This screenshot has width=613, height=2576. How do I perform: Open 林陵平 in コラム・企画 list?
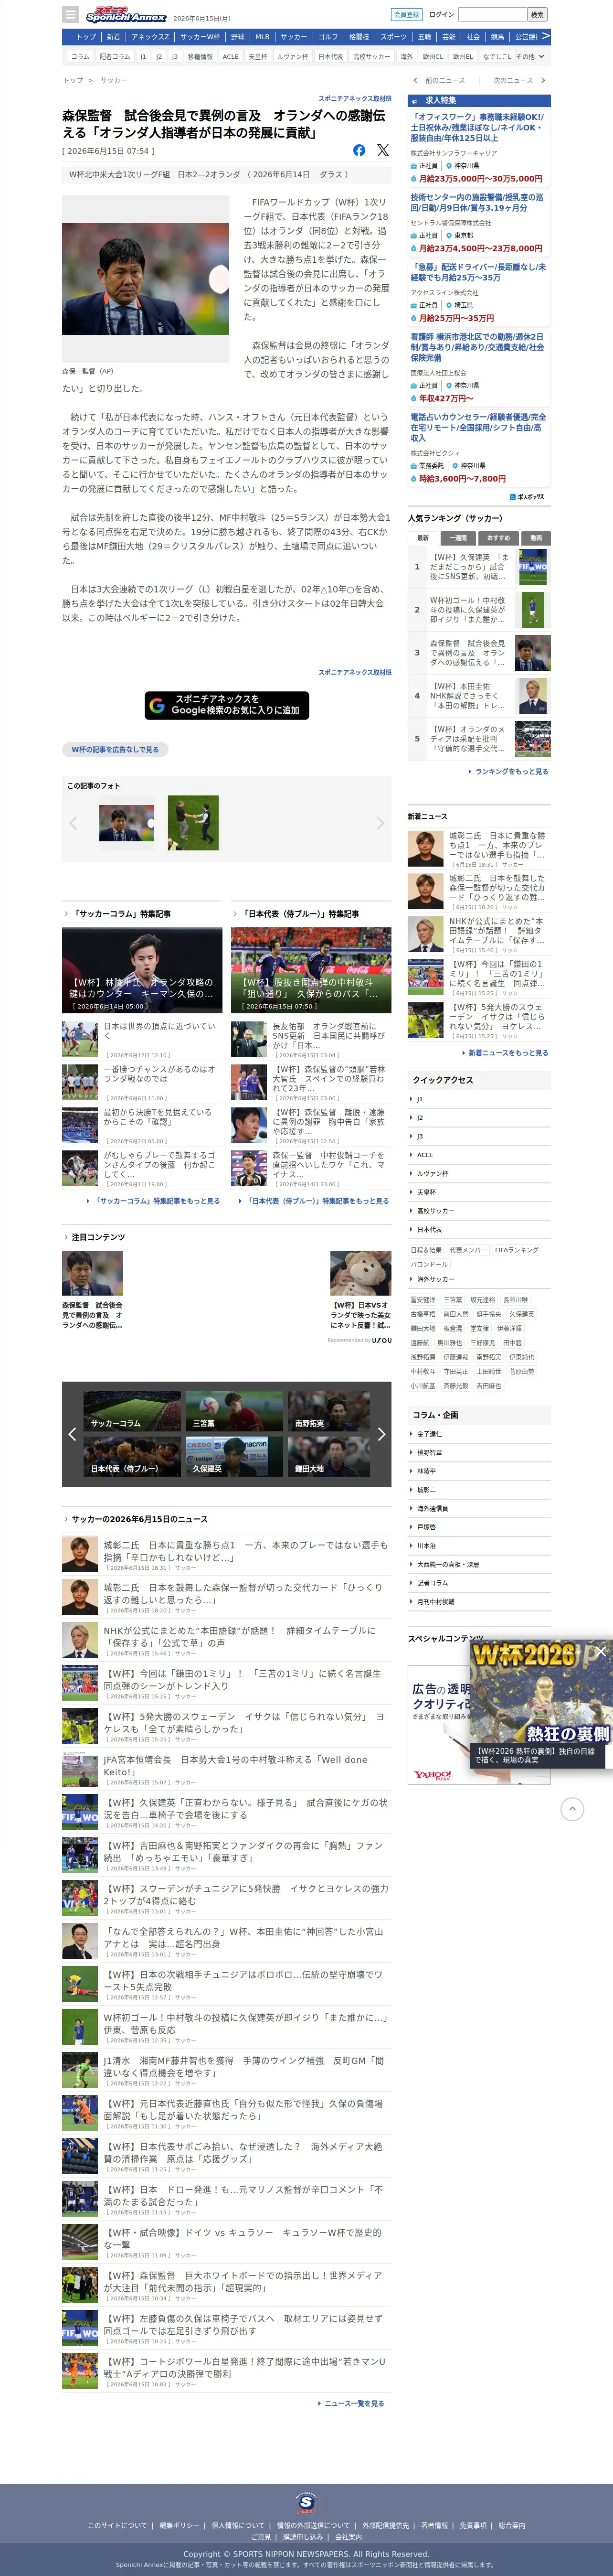[426, 1471]
